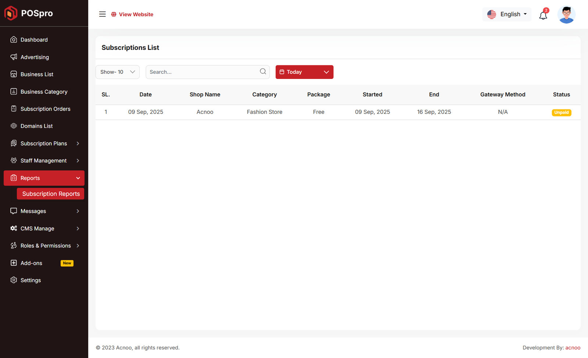Screen dimensions: 588x358
Task: Click the hamburger menu icon
Action: (x=102, y=14)
